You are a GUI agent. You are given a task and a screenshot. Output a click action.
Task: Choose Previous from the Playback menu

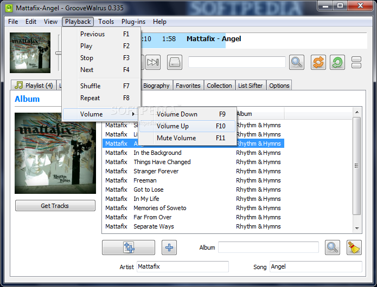click(101, 34)
